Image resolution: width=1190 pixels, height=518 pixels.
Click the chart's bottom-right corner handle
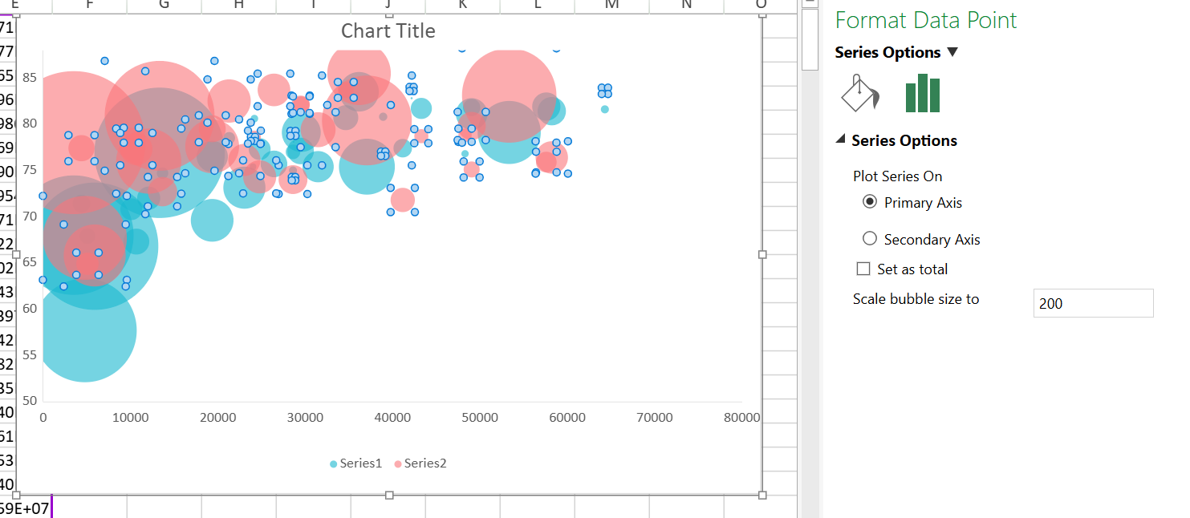[x=762, y=495]
